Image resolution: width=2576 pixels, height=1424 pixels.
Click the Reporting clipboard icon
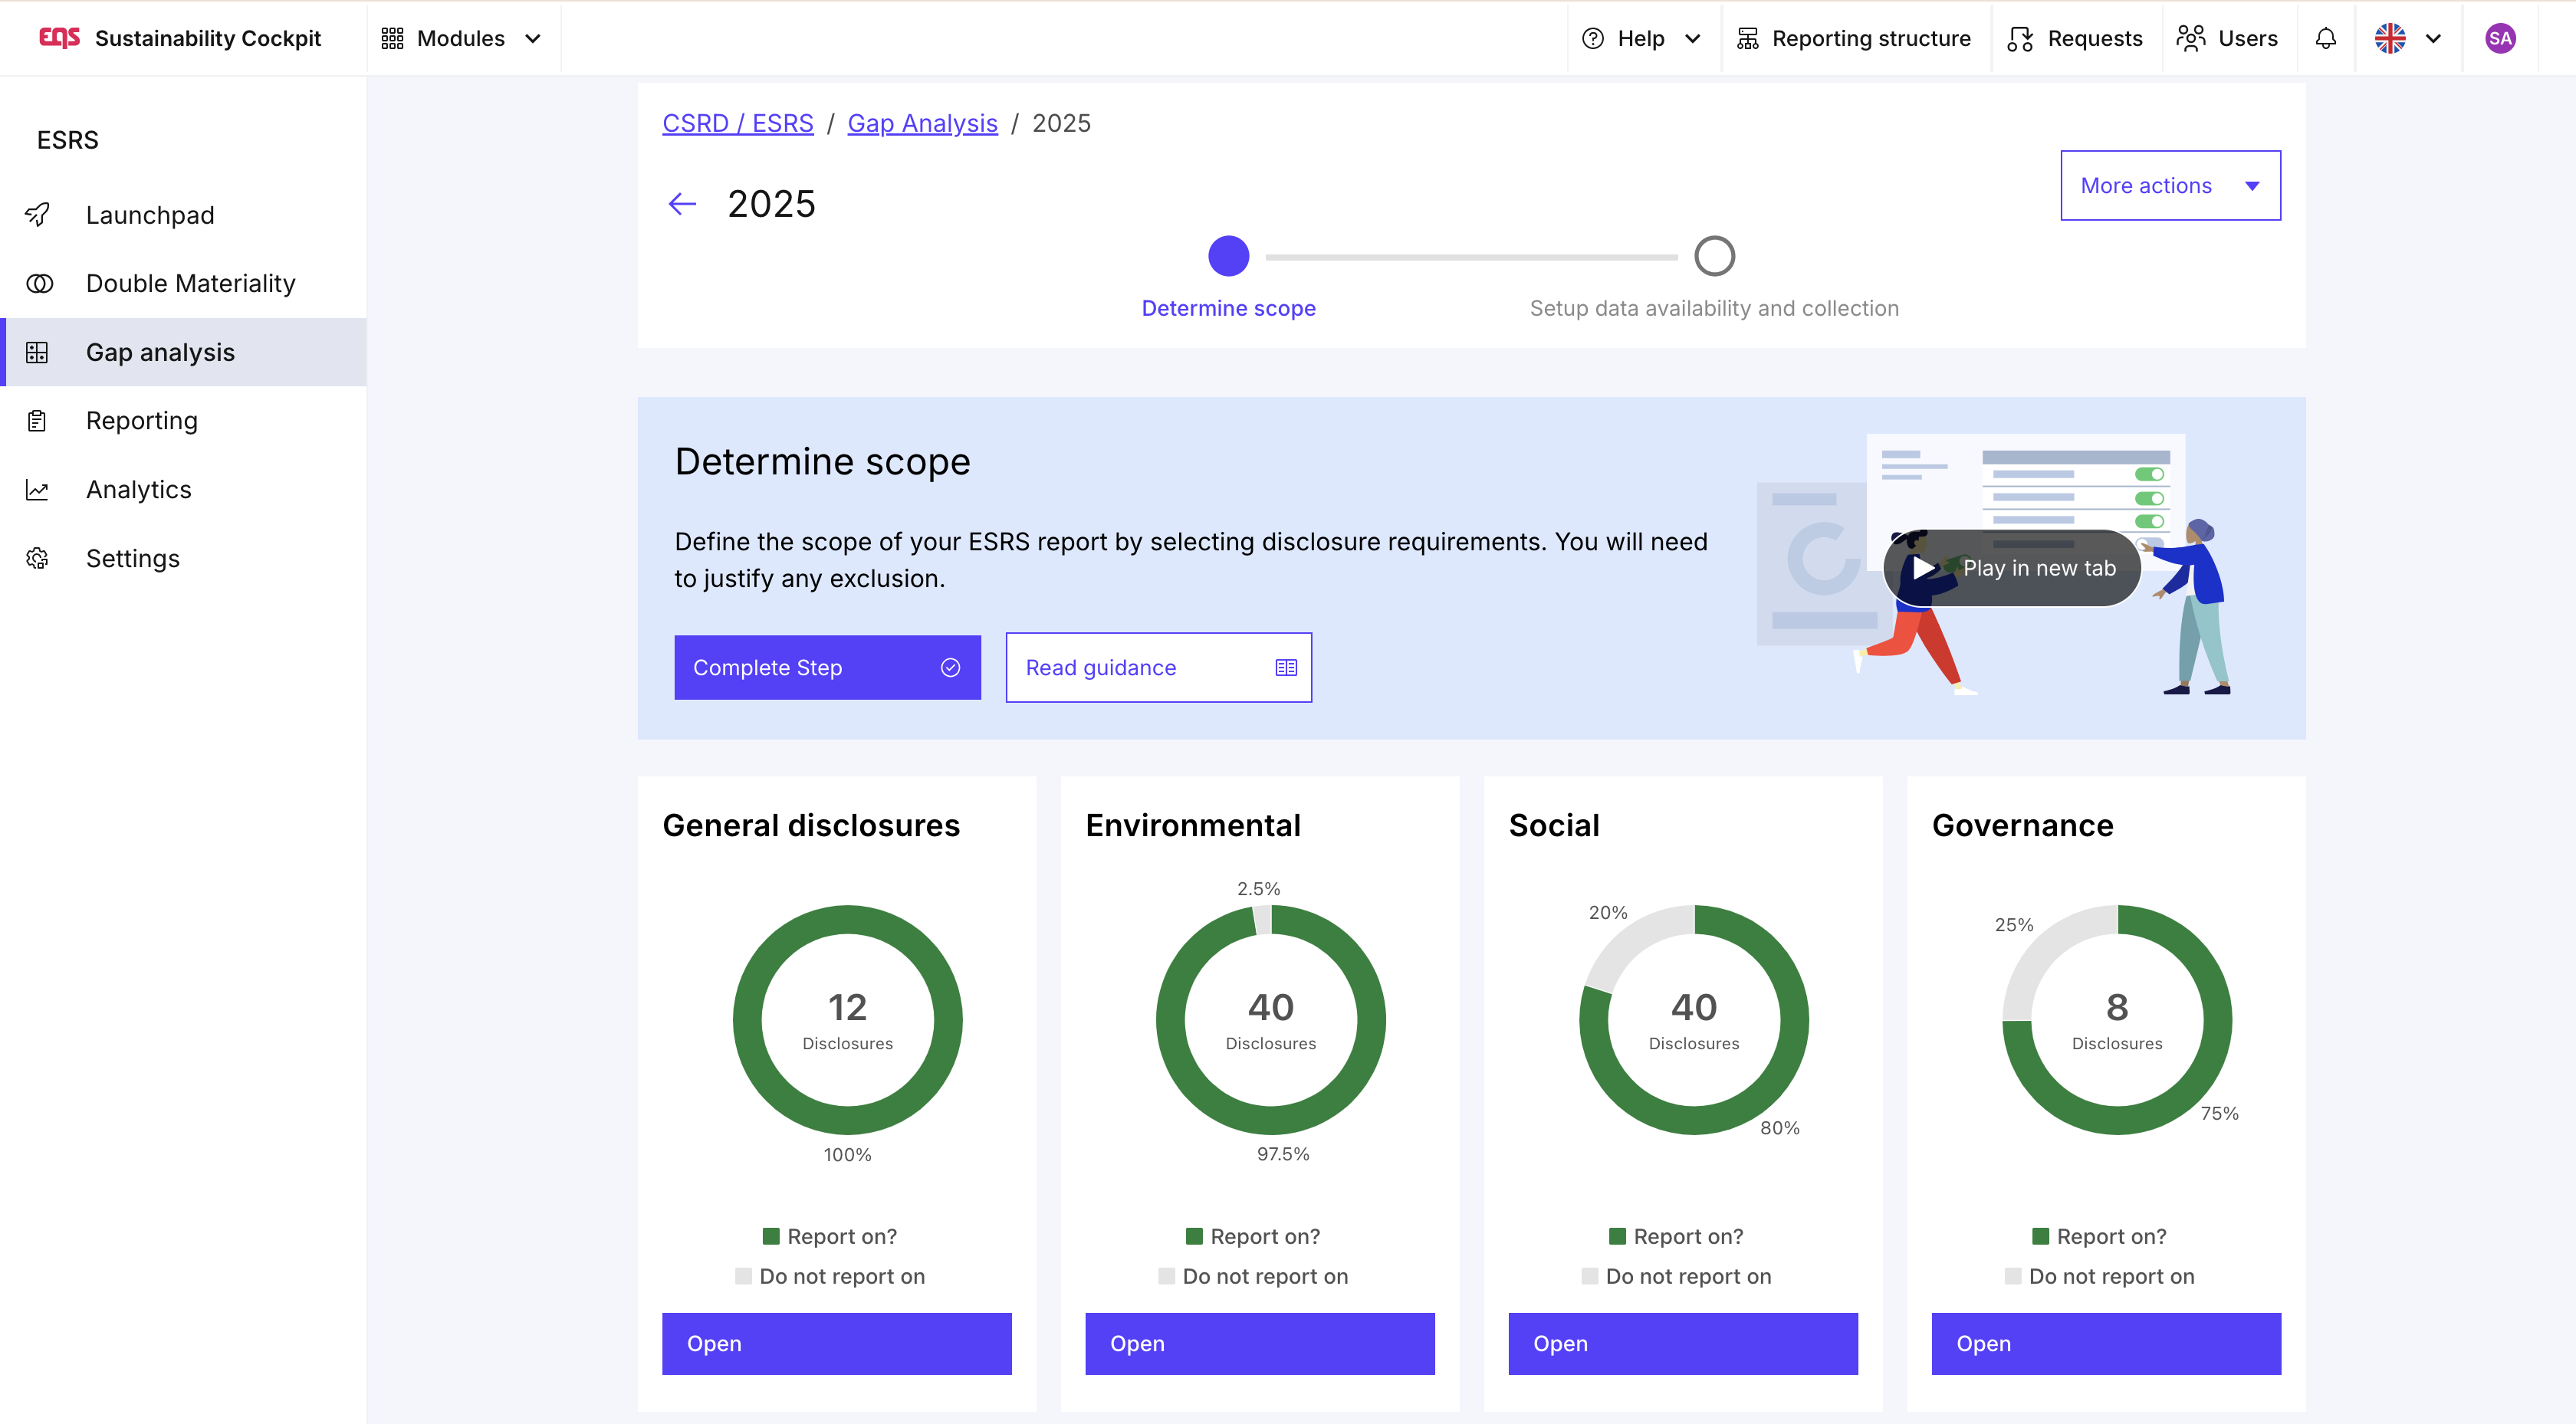click(38, 421)
